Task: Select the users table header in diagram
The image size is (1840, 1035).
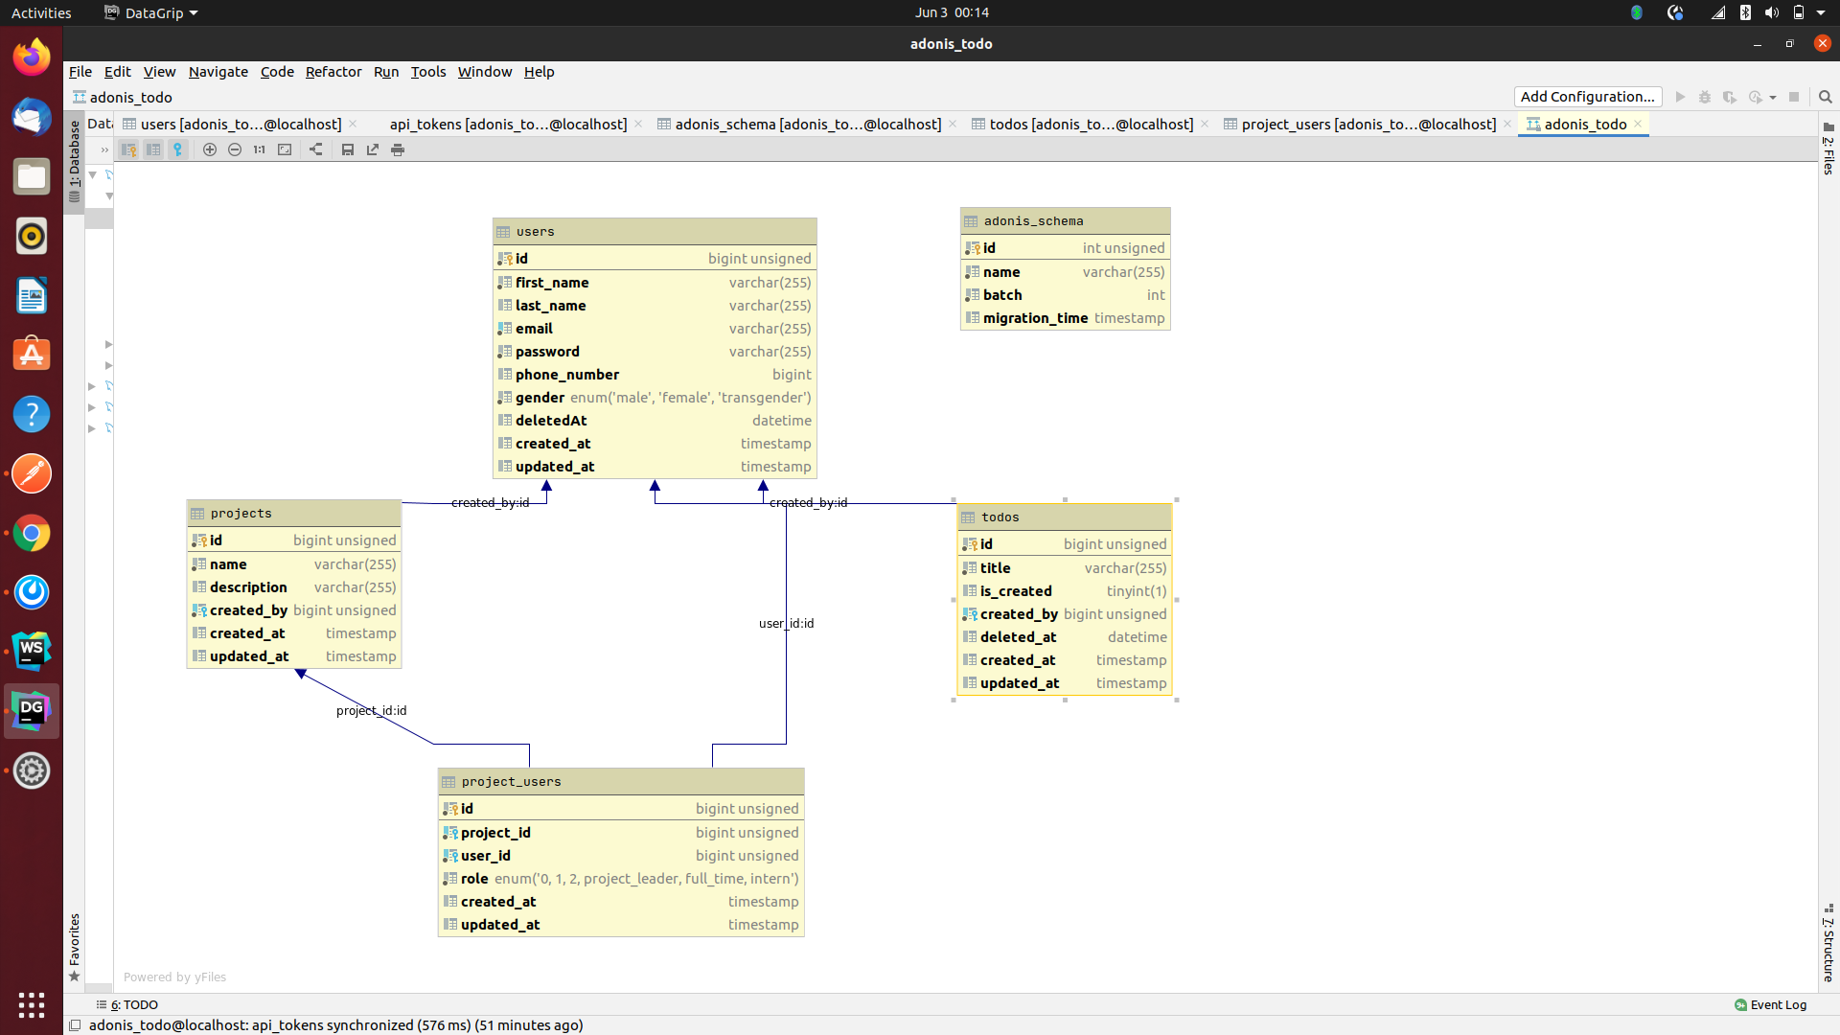Action: click(x=655, y=232)
